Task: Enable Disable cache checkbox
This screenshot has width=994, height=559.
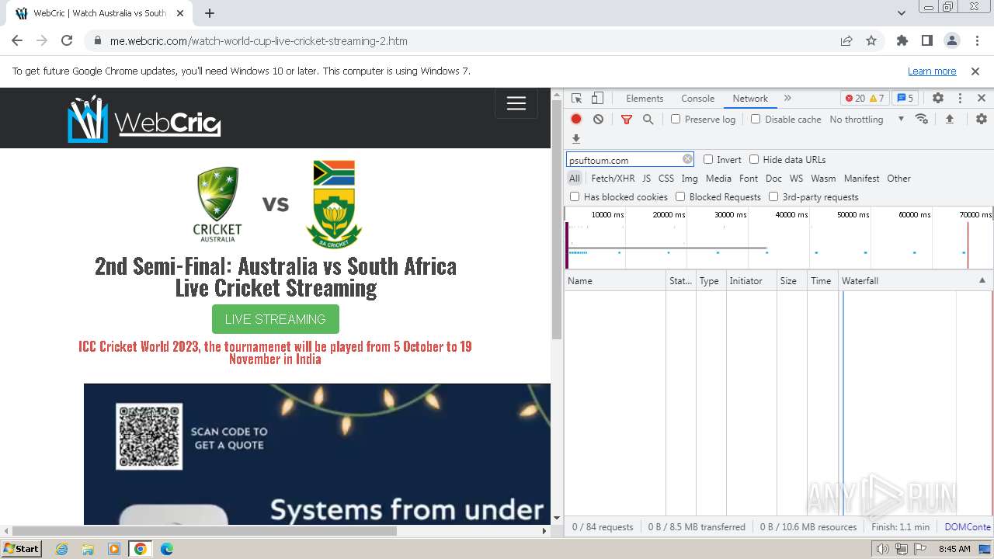Action: (x=756, y=119)
